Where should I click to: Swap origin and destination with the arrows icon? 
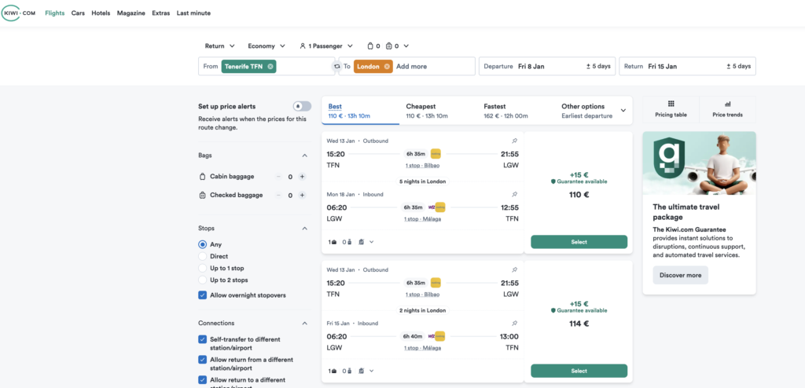pyautogui.click(x=336, y=67)
